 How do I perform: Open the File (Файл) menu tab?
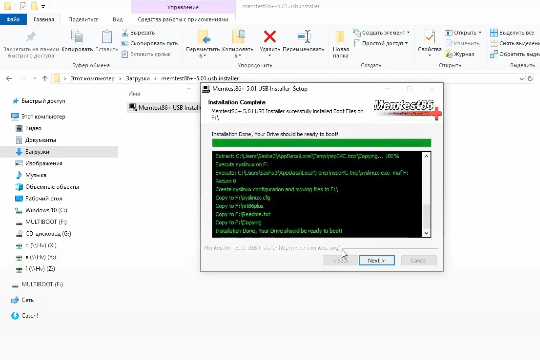coord(13,20)
